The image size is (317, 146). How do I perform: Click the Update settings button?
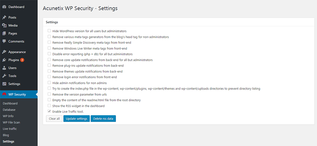[x=76, y=118]
